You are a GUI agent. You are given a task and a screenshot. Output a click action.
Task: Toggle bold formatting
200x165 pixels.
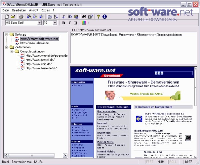pos(63,23)
